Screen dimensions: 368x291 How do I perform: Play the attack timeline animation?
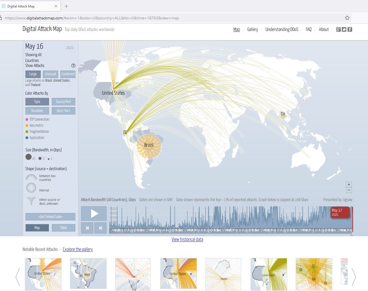pos(94,213)
